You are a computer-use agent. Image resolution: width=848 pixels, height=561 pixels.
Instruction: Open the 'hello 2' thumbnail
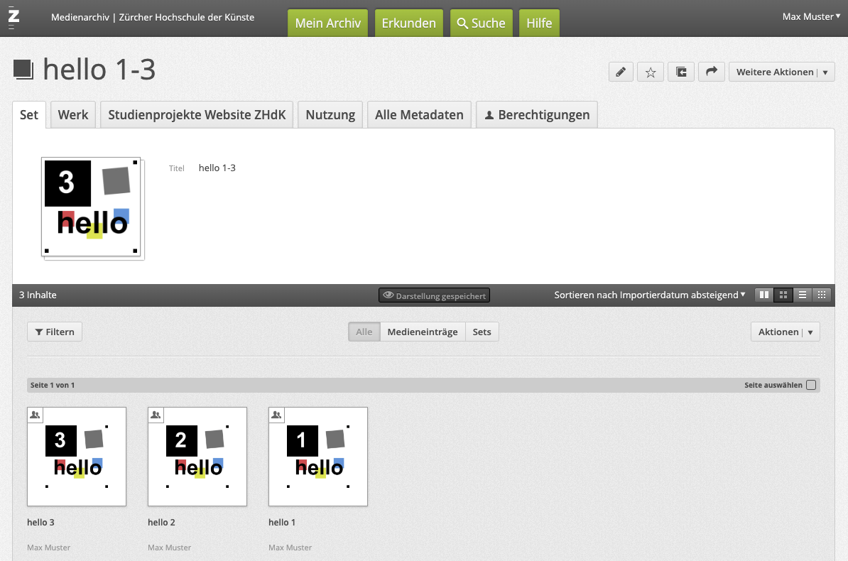click(197, 456)
